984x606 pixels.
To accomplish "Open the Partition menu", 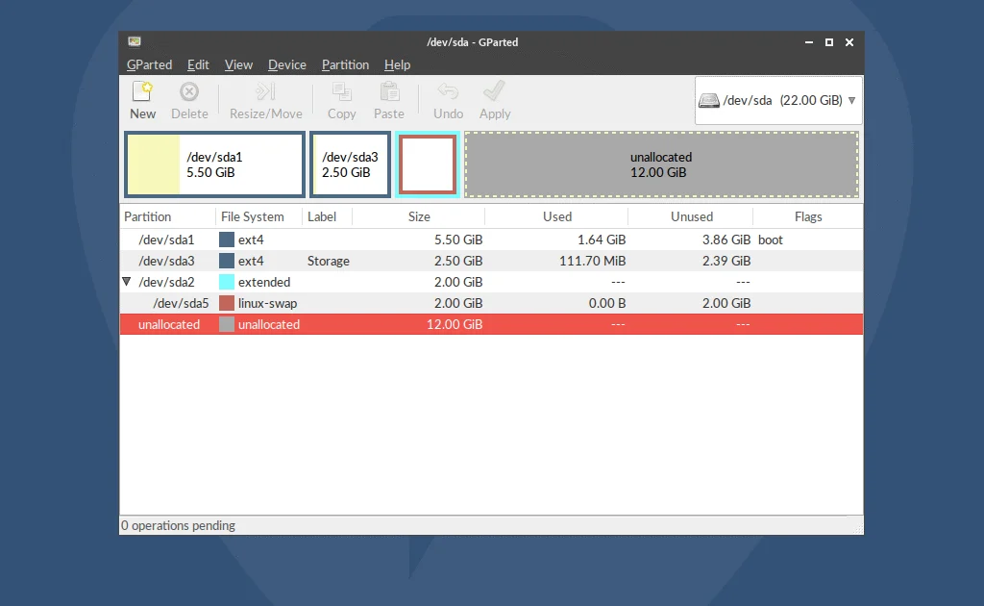I will [345, 64].
